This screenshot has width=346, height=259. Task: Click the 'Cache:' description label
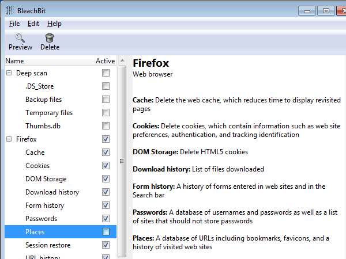pyautogui.click(x=143, y=100)
